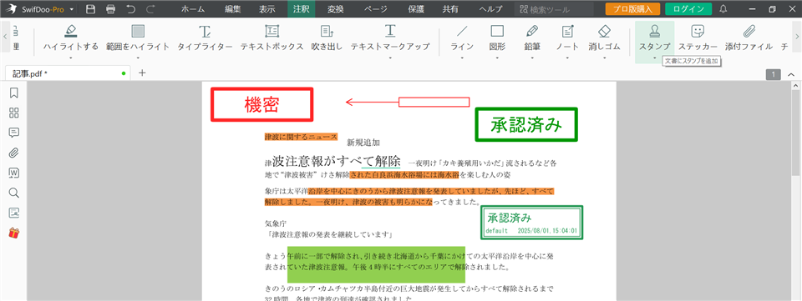This screenshot has width=802, height=301.
Task: Select the red 機密 stamp on page
Action: click(261, 104)
